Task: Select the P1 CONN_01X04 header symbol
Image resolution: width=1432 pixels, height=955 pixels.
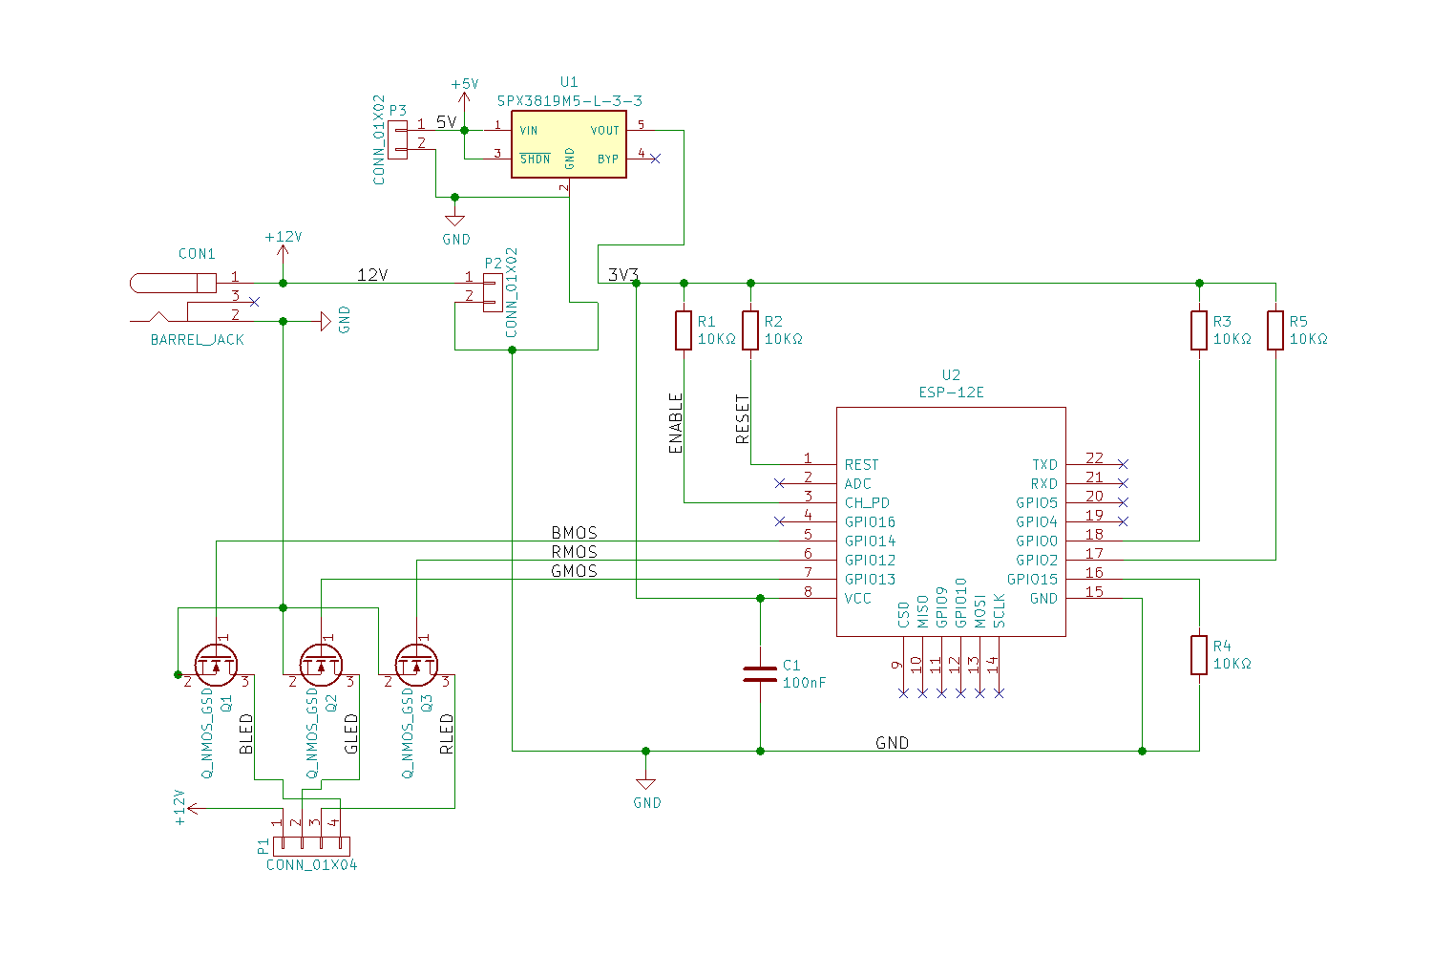Action: pyautogui.click(x=313, y=844)
